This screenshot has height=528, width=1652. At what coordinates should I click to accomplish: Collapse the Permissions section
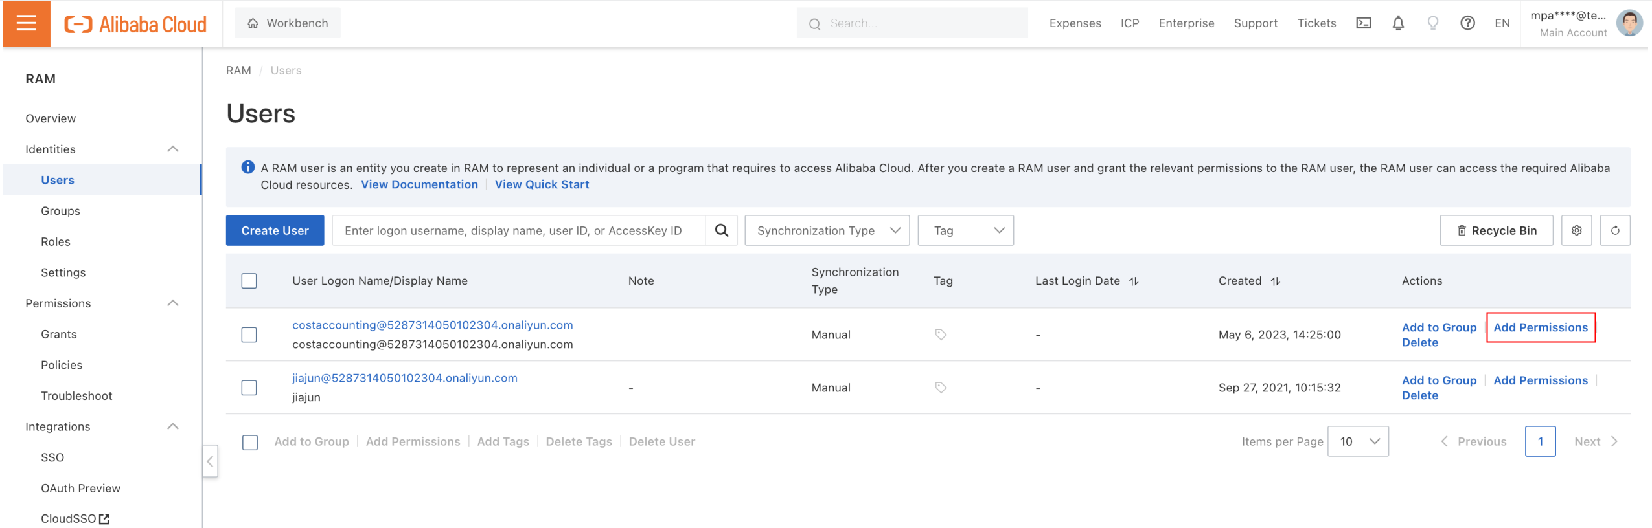pos(173,303)
